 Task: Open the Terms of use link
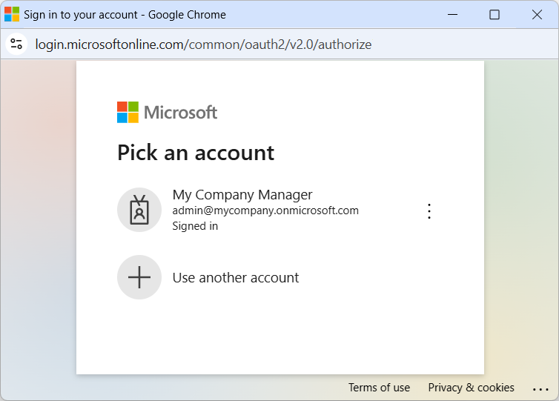(379, 388)
